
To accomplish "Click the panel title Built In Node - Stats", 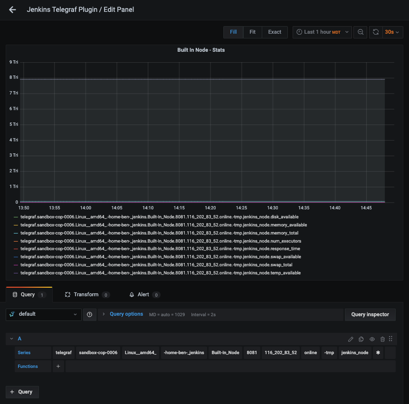I will (x=201, y=50).
